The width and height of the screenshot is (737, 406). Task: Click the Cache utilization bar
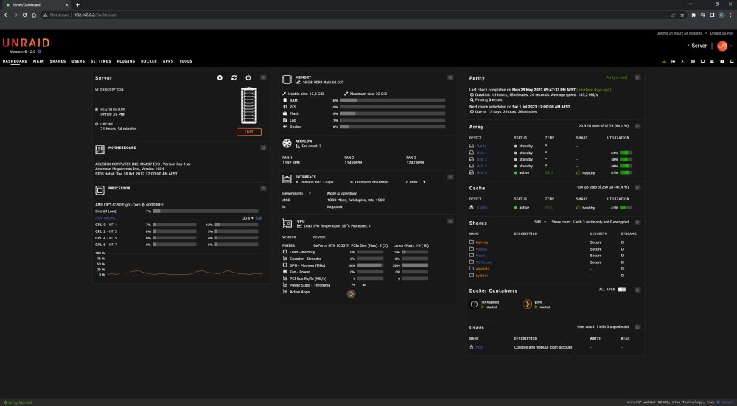pyautogui.click(x=626, y=207)
